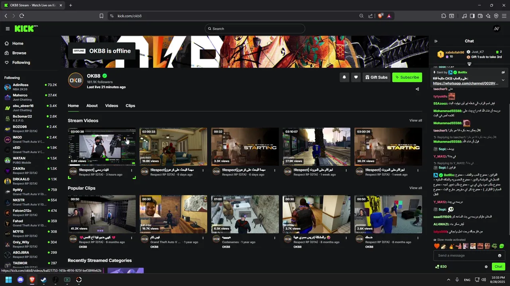Send the green Kick face emote
Screen dimensions: 510x286
tap(502, 246)
